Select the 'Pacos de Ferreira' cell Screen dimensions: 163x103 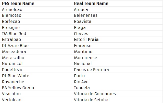click(x=91, y=70)
